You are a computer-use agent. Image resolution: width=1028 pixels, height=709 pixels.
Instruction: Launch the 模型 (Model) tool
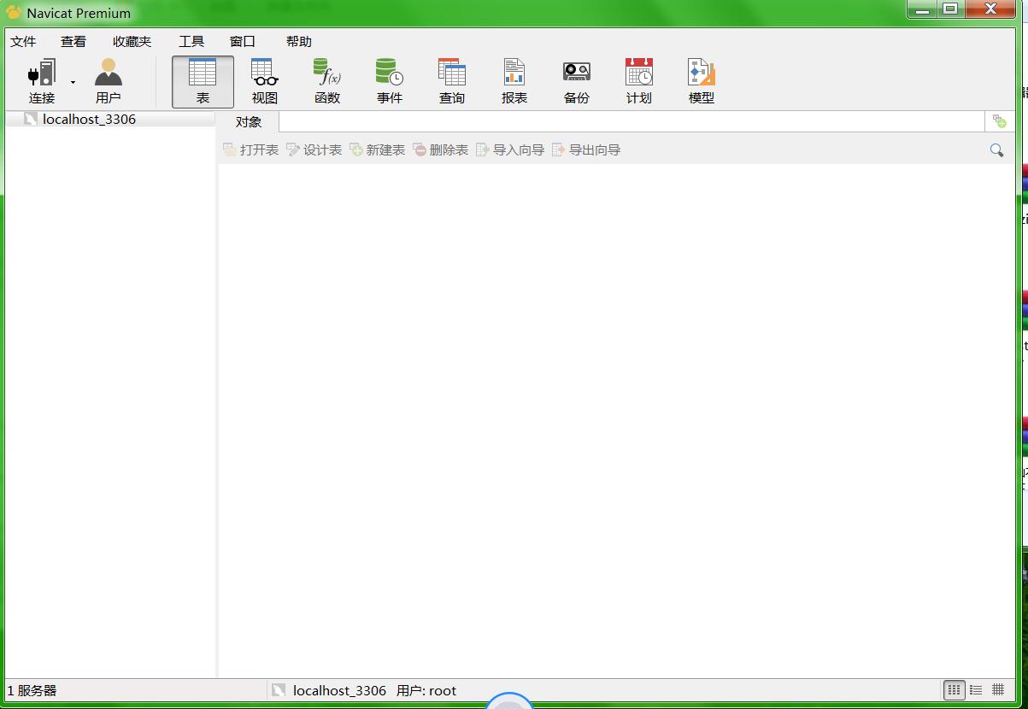[x=702, y=82]
